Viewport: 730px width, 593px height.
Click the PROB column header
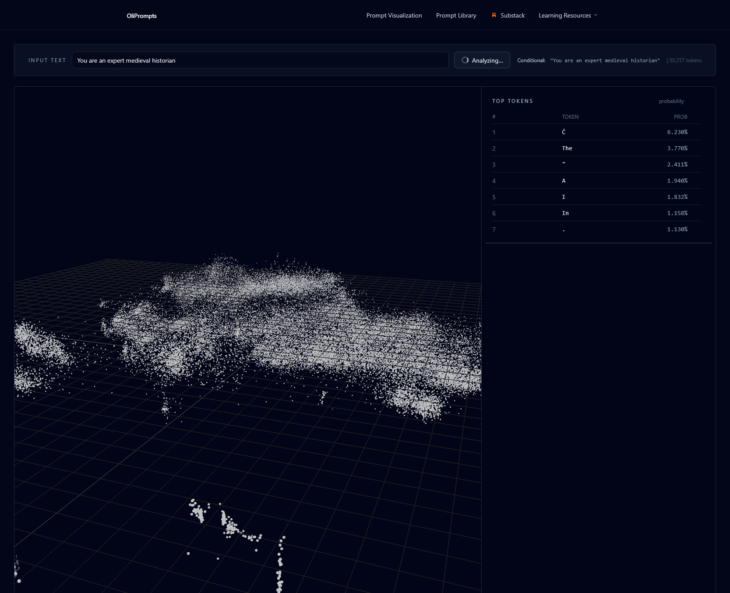pyautogui.click(x=680, y=117)
